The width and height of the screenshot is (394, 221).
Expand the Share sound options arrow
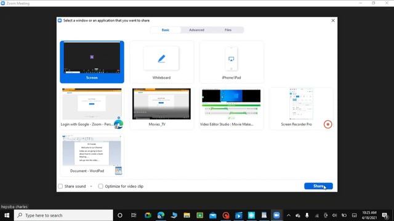(91, 187)
